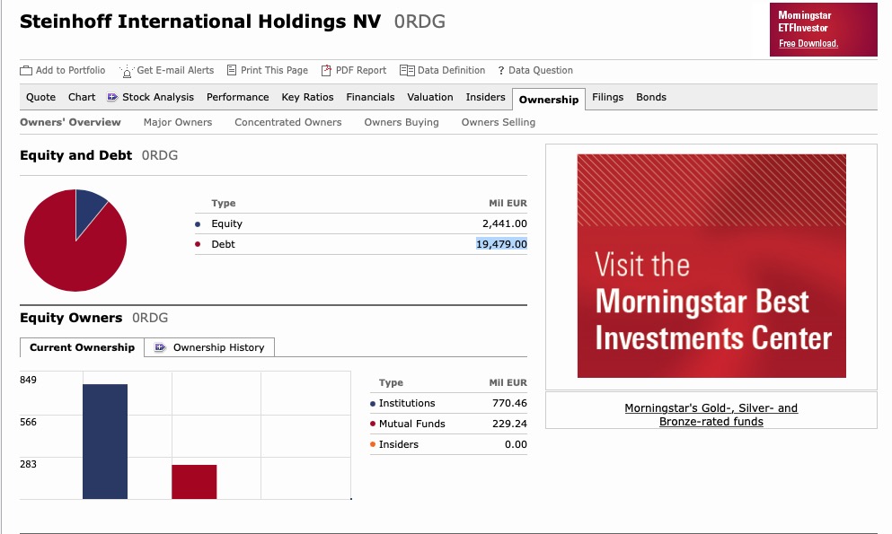Select the Current Ownership tab
This screenshot has width=892, height=534.
point(82,347)
